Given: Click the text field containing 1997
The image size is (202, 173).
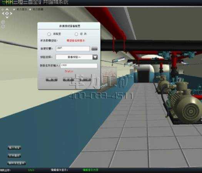Looking at the screenshot, I should coord(73,49).
